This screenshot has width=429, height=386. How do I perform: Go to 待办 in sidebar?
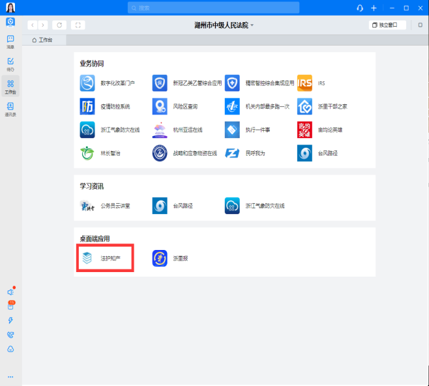click(10, 64)
